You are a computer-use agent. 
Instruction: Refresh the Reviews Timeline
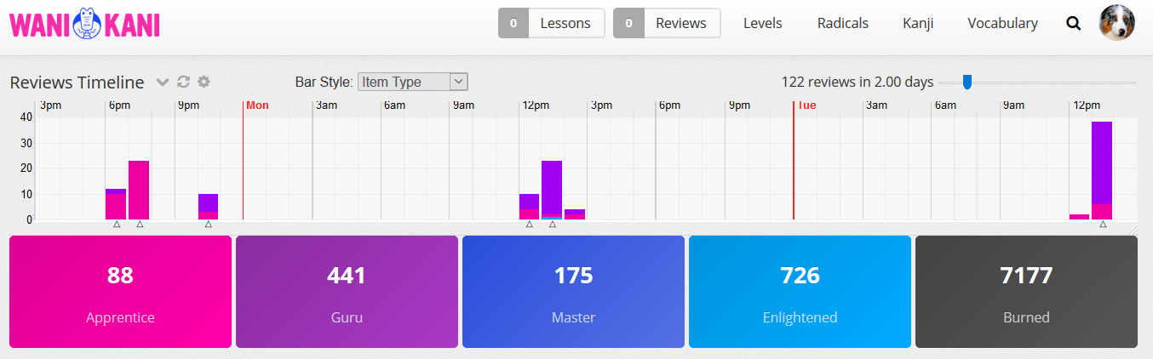(x=183, y=82)
